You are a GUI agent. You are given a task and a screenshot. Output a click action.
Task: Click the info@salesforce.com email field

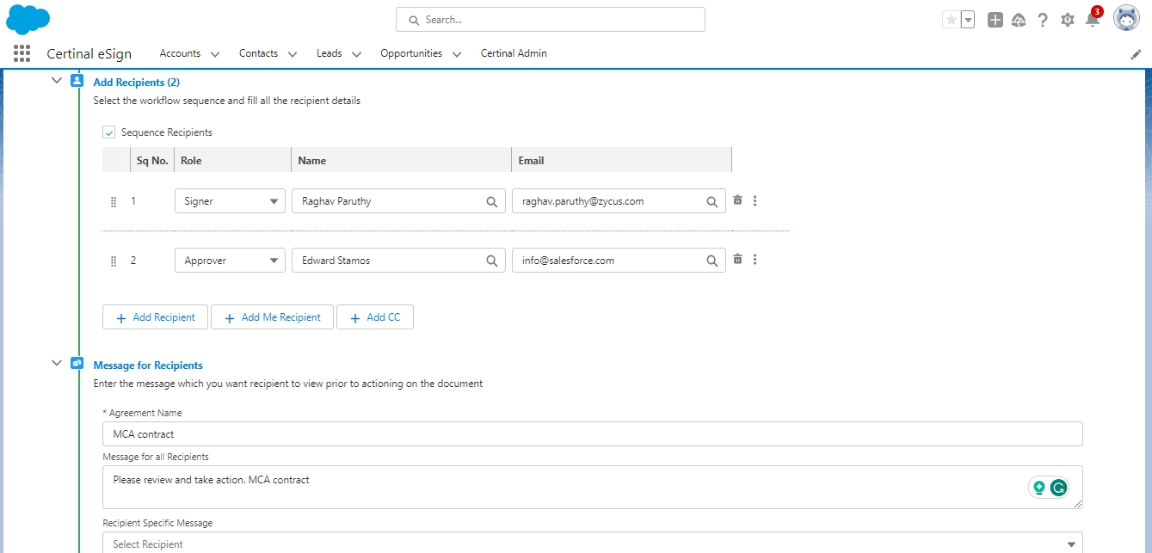click(x=619, y=261)
